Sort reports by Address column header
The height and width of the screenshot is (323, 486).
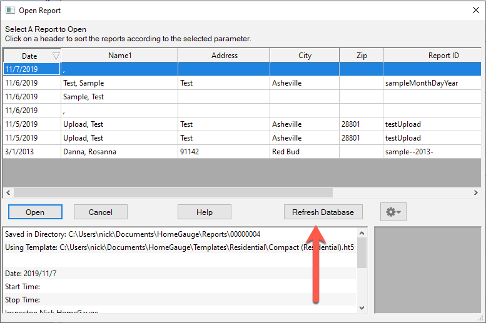pos(224,56)
